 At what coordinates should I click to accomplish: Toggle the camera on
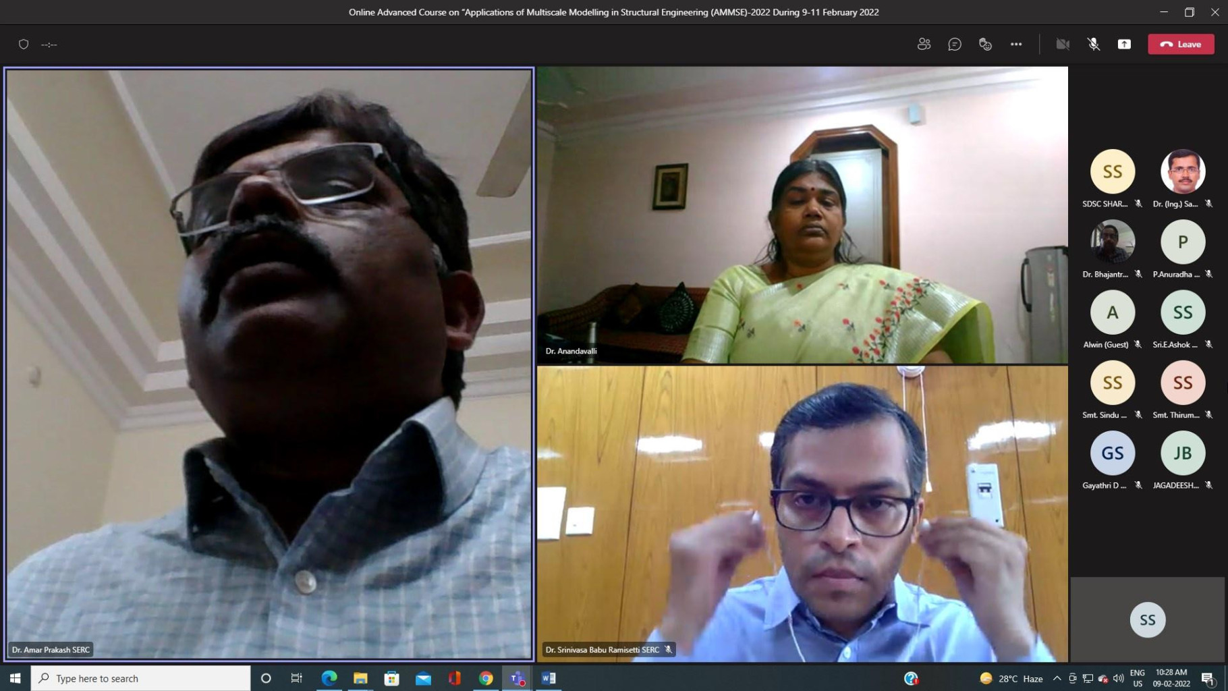1063,45
